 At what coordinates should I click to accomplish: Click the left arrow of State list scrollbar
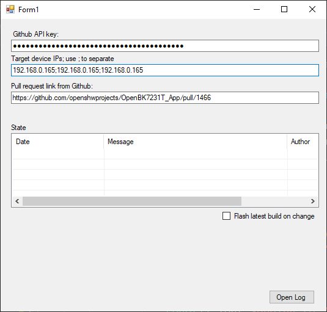[17, 201]
